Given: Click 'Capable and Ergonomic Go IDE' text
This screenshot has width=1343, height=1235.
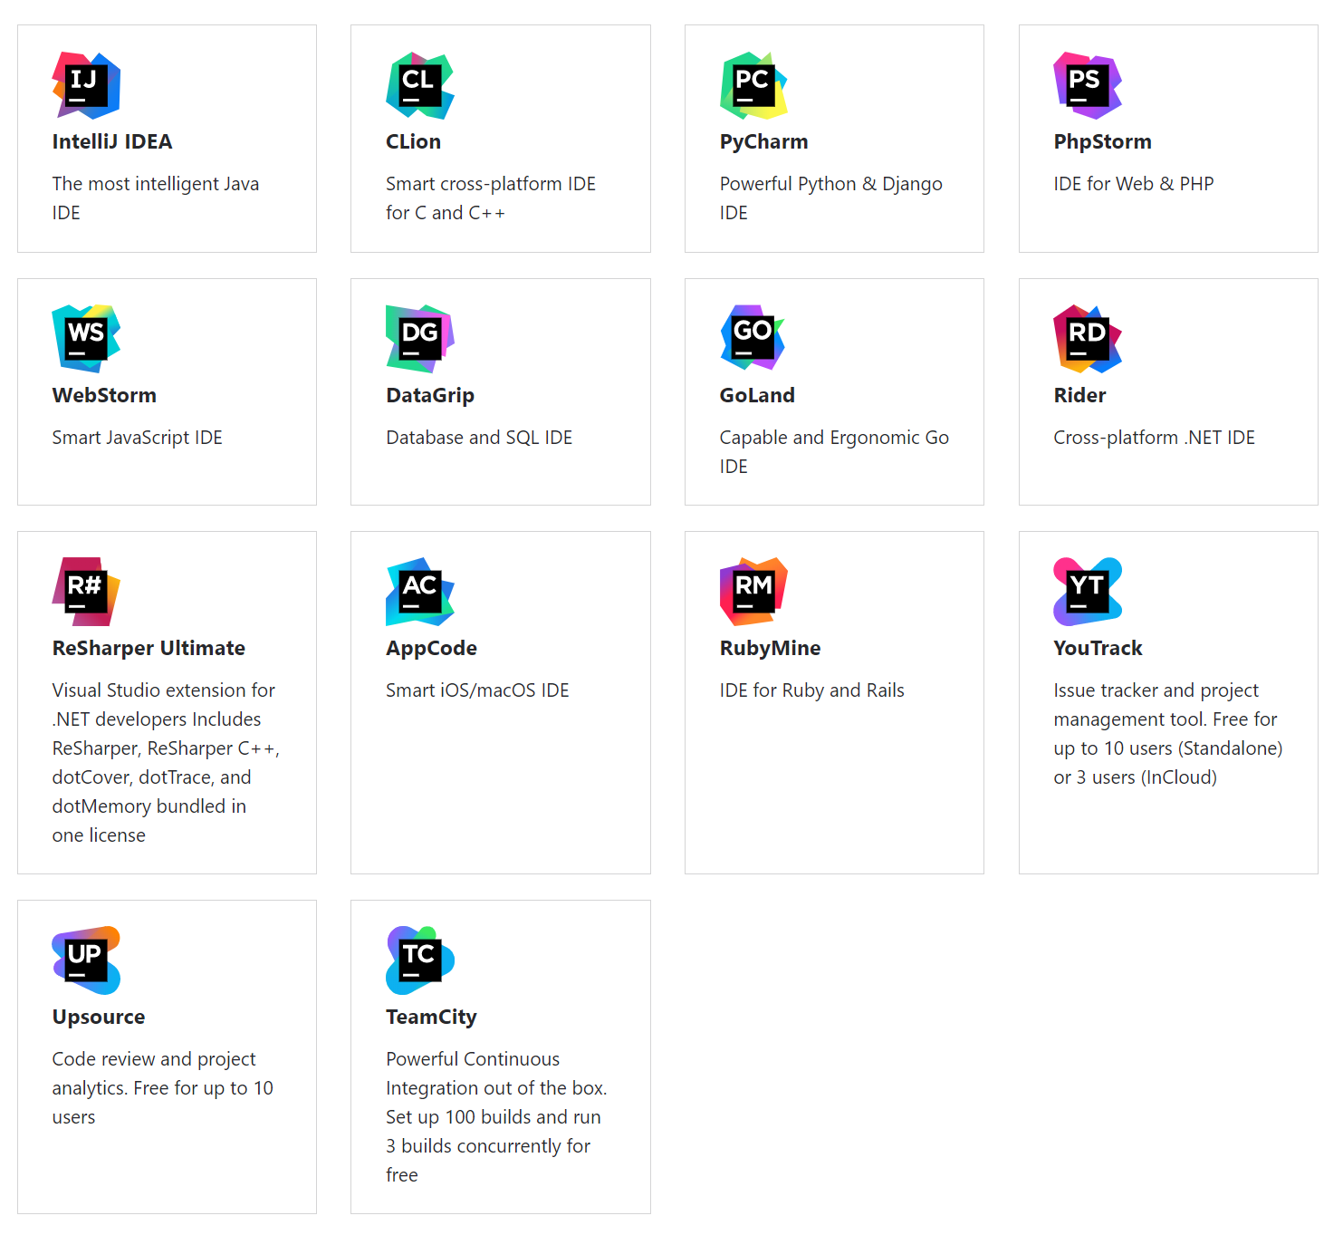Looking at the screenshot, I should point(834,451).
